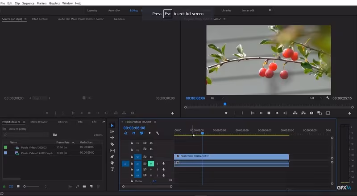Screen dimensions: 357x196
Task: Select the Razor tool in the tools panel
Action: pos(112,144)
